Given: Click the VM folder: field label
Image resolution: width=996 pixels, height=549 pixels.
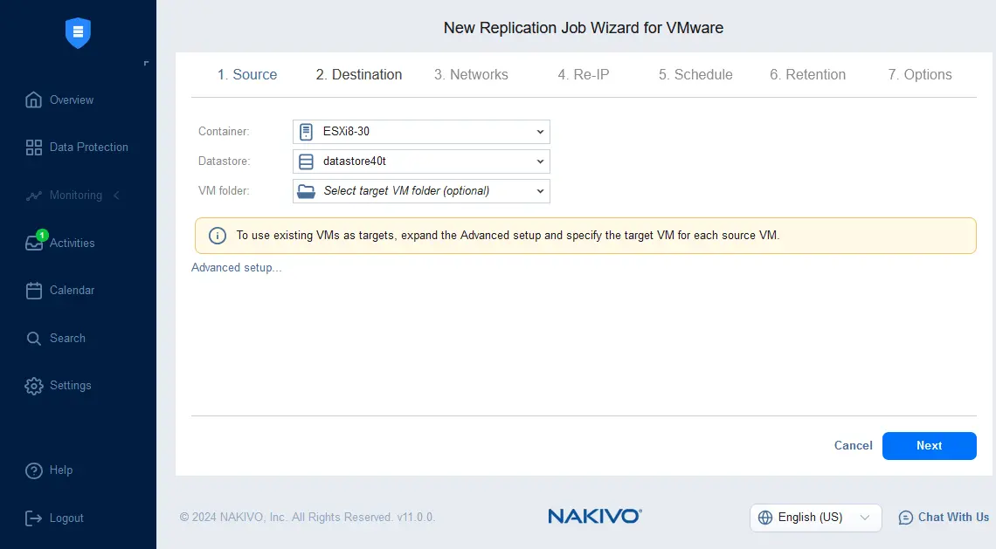Looking at the screenshot, I should point(224,191).
